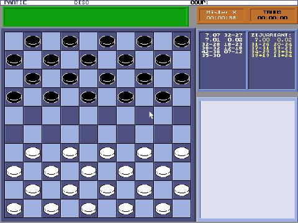
Task: Select the black piece on square 19
Action: [125, 97]
